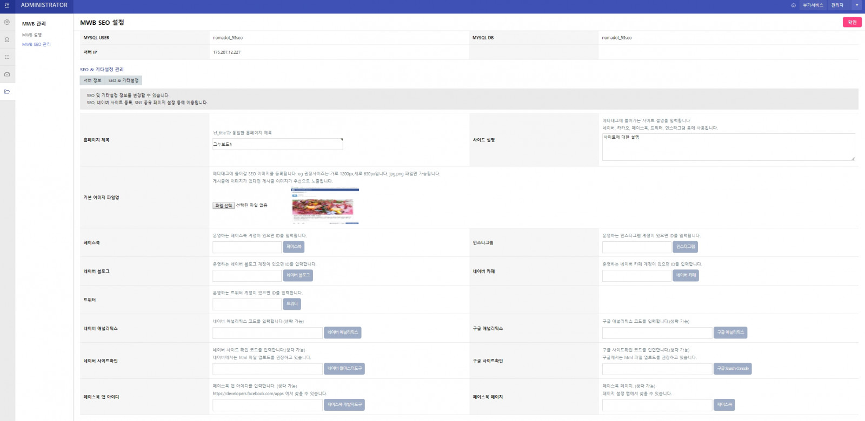
Task: Select the folder icon in sidebar
Action: 7,92
